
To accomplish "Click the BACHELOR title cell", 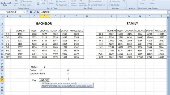I will [x=44, y=23].
